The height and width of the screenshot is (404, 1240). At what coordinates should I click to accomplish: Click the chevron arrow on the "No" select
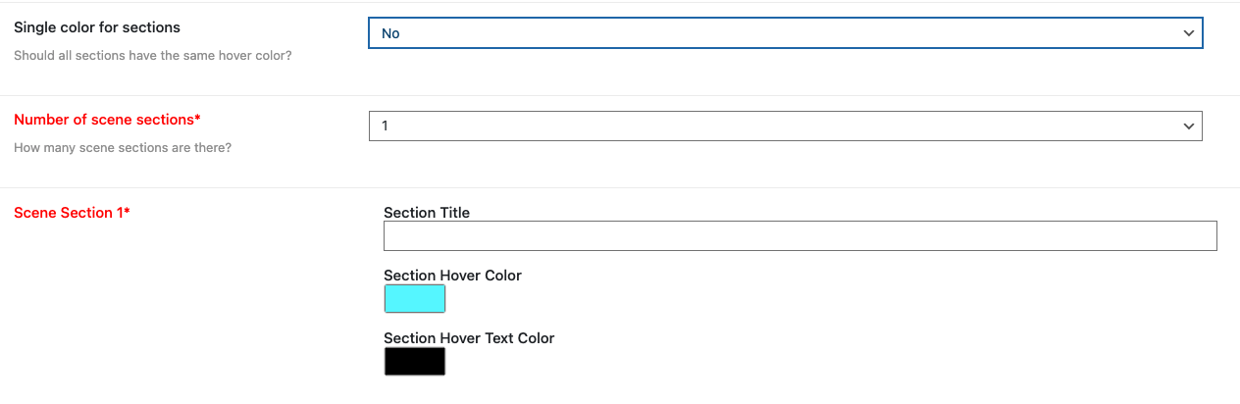[1189, 33]
